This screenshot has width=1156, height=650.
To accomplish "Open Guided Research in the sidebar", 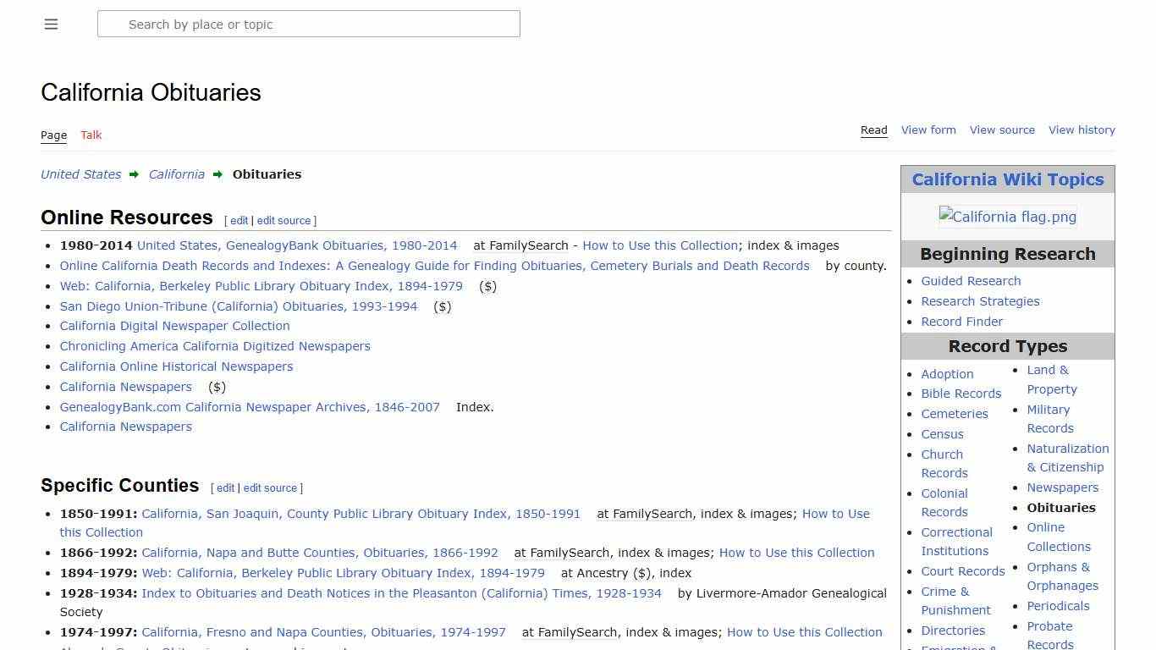I will point(971,281).
